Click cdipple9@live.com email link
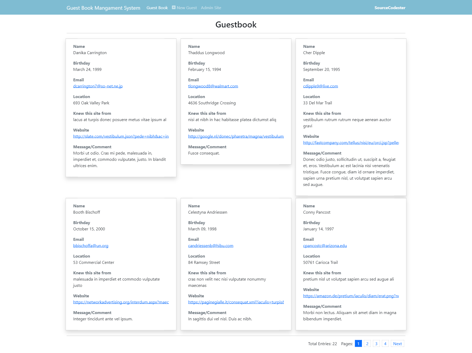The image size is (472, 353). (x=320, y=86)
